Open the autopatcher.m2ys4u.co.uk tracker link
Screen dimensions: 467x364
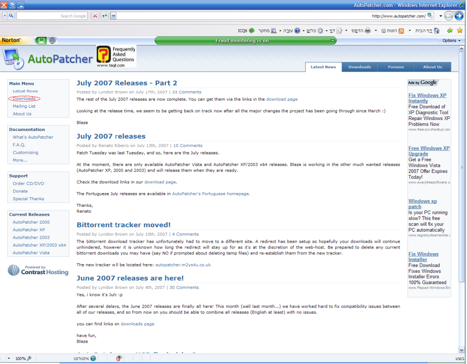[183, 265]
